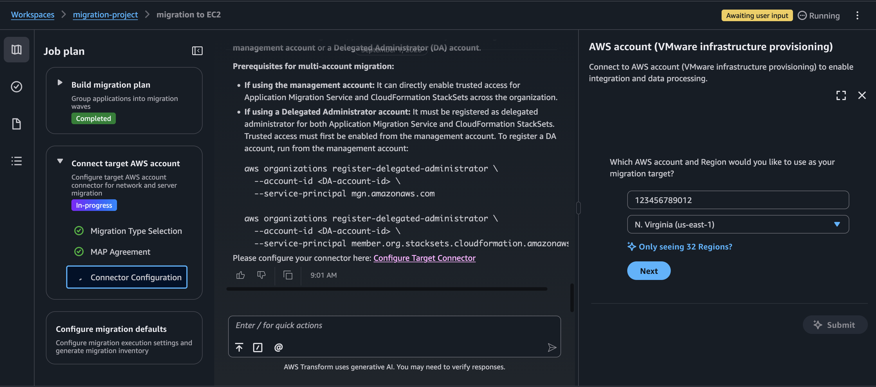This screenshot has width=876, height=387.
Task: Click the Next button
Action: pyautogui.click(x=648, y=271)
